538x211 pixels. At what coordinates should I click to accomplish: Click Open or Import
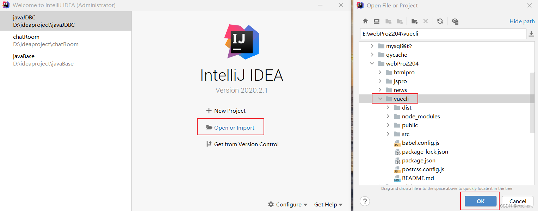230,128
